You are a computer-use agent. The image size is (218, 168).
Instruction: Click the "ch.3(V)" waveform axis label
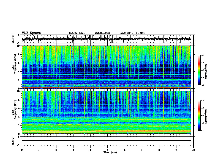click(x=13, y=141)
